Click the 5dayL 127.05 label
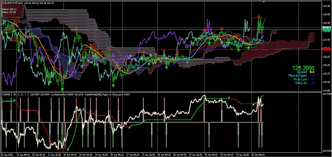332x157 pixels. click(9, 12)
